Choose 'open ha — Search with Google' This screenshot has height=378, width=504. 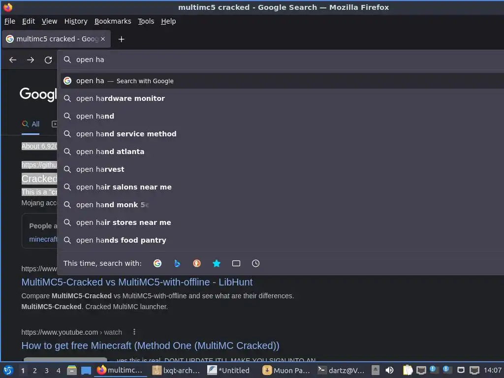pos(282,81)
